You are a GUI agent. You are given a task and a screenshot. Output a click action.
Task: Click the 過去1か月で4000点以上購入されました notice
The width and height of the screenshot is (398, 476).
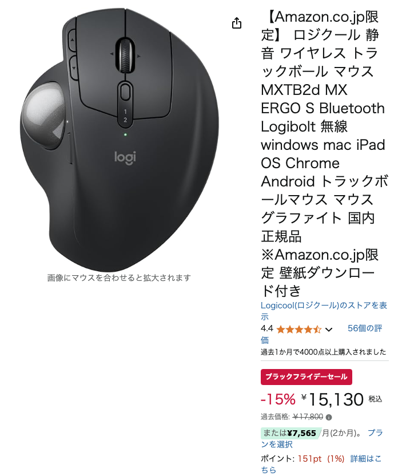pyautogui.click(x=324, y=352)
